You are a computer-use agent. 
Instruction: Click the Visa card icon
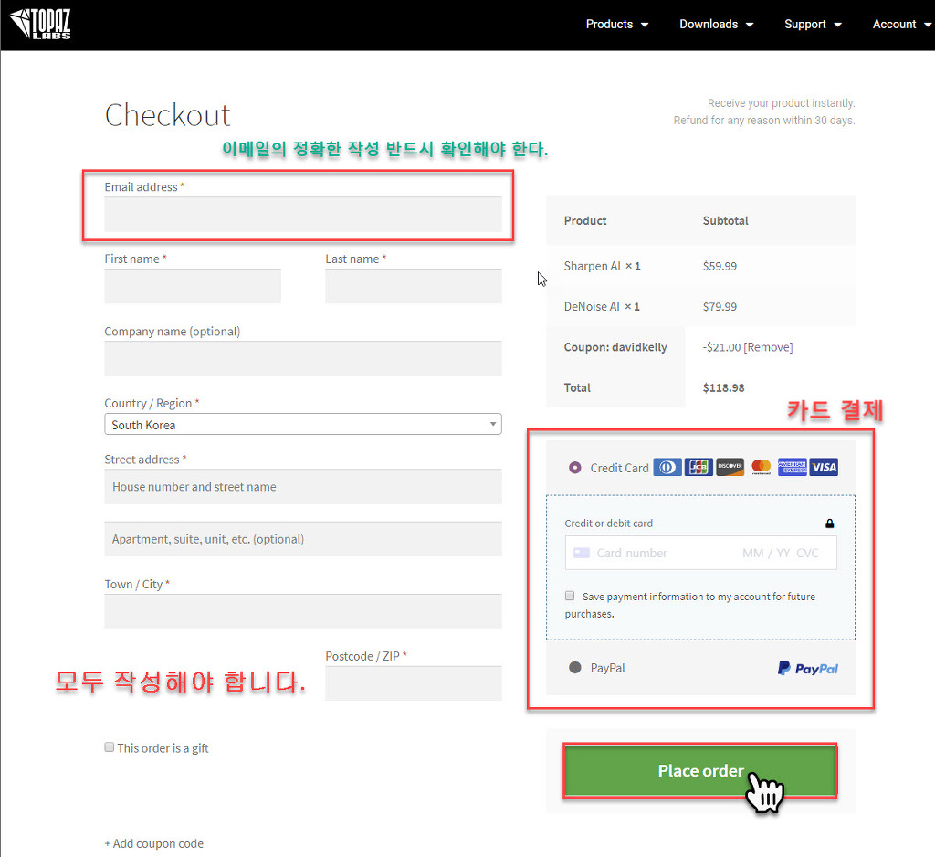[x=825, y=467]
